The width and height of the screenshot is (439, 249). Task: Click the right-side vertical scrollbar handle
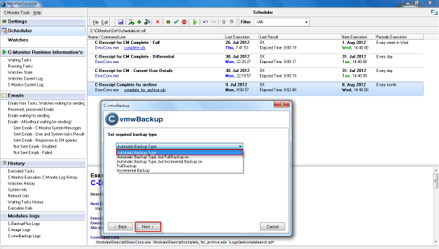pos(436,181)
